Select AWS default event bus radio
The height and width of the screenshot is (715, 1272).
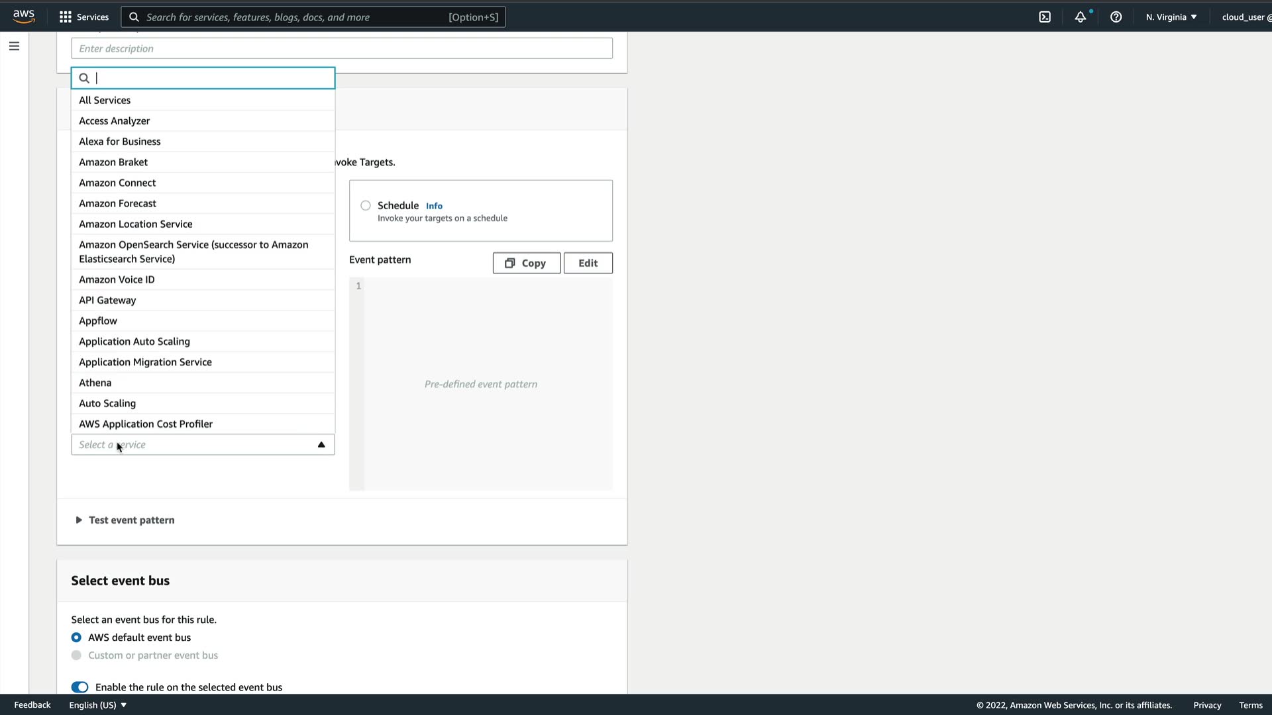[x=76, y=638]
